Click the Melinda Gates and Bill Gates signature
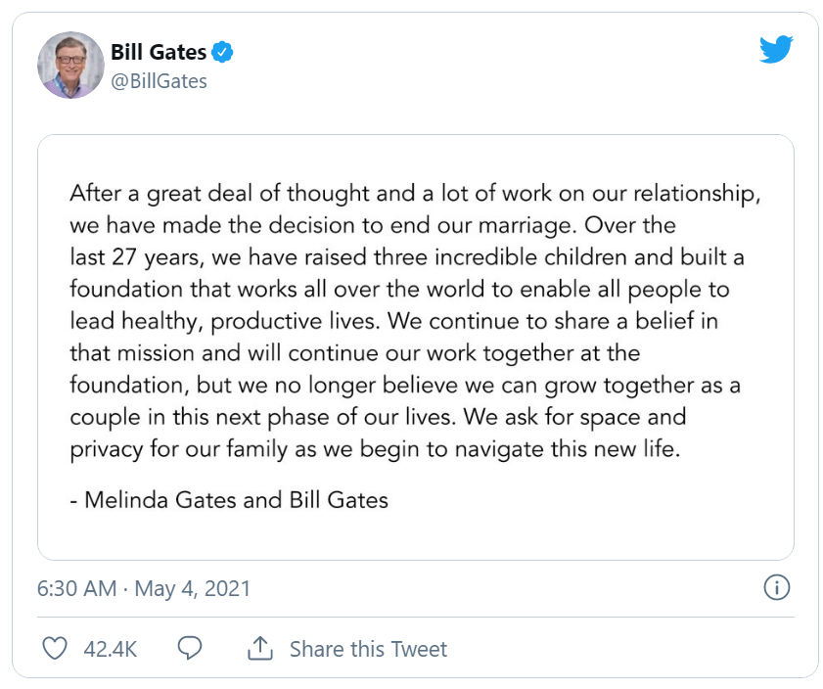 point(229,500)
